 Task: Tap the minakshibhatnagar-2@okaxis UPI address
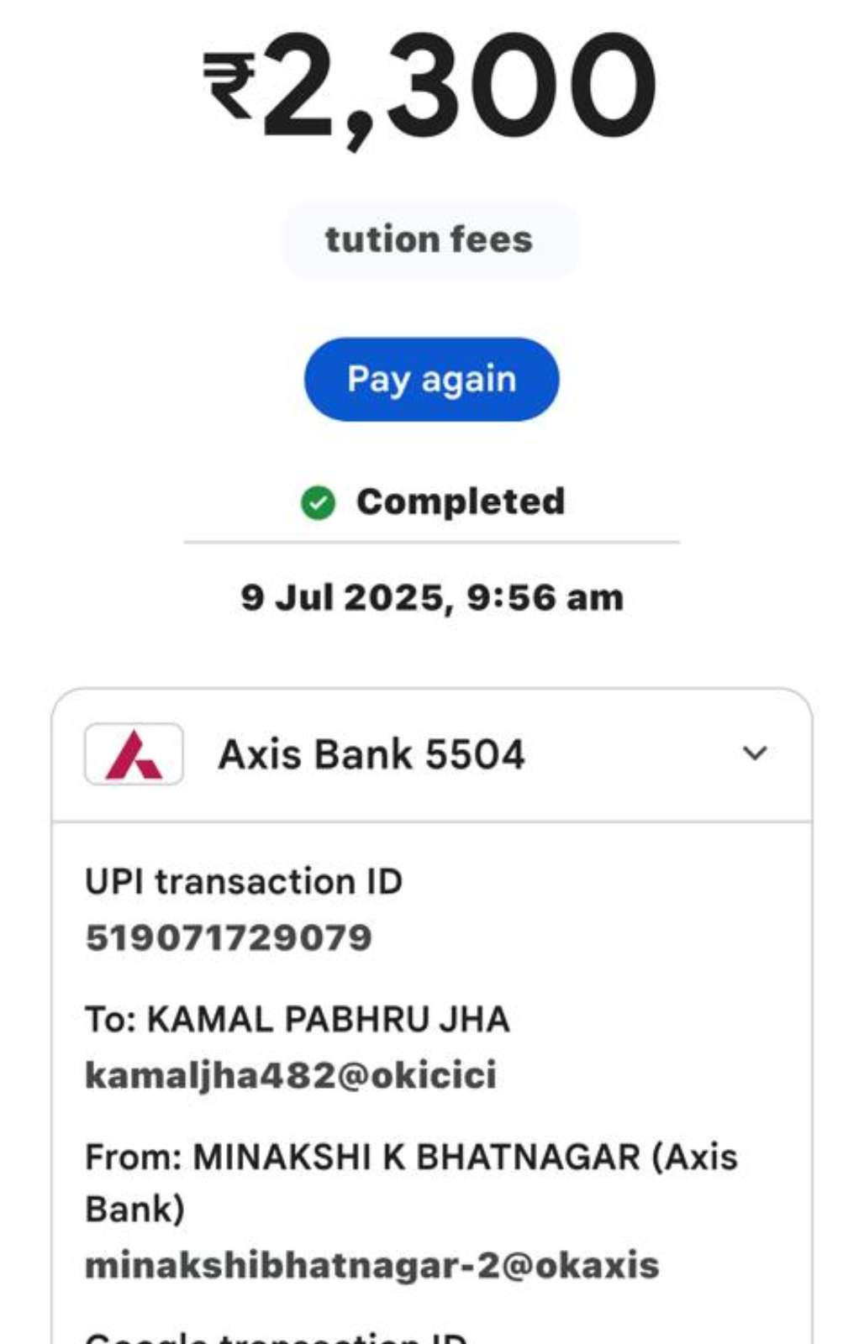[372, 1266]
